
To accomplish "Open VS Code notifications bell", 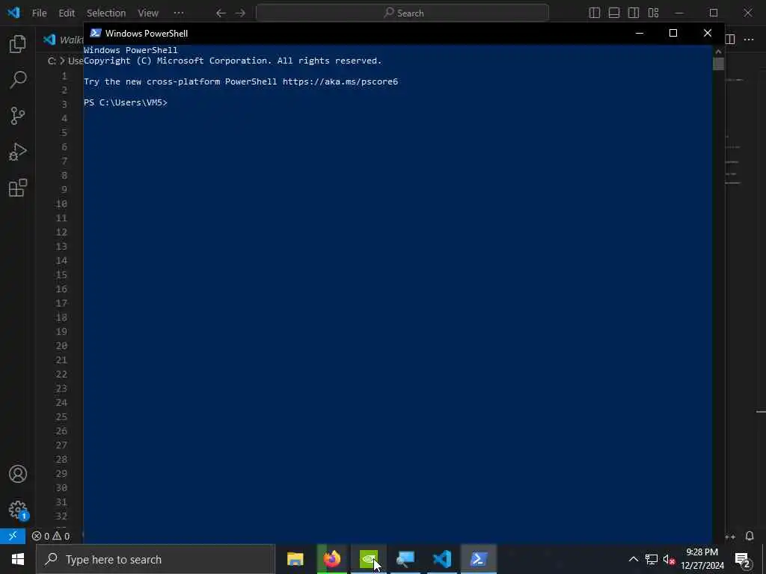I will tap(750, 536).
